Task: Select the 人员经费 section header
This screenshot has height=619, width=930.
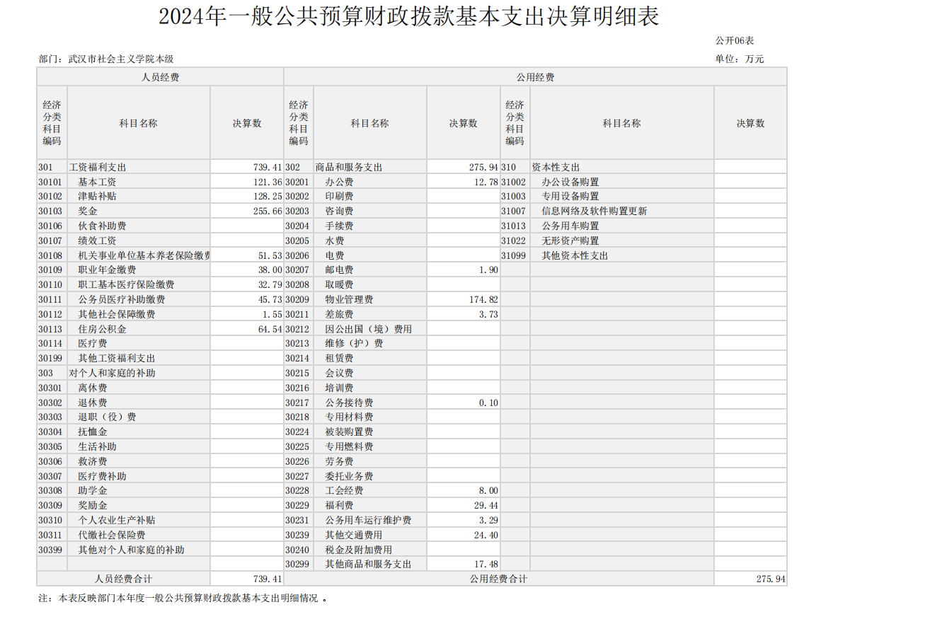Action: [x=160, y=77]
